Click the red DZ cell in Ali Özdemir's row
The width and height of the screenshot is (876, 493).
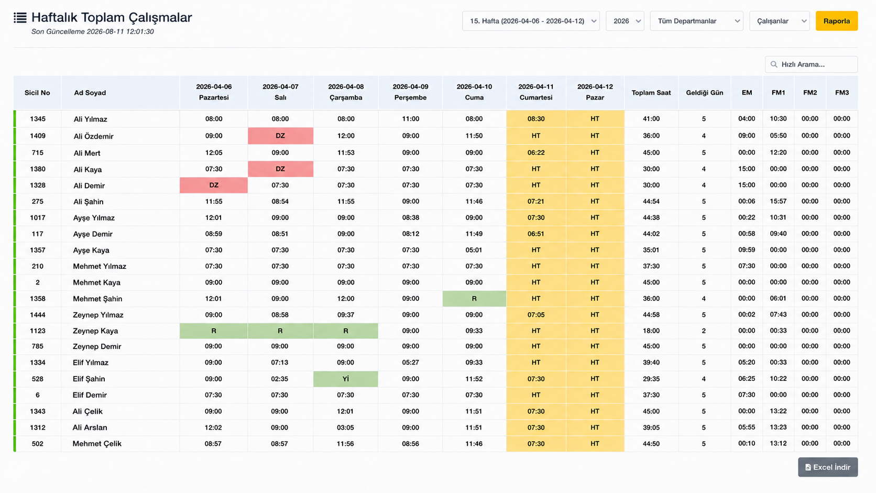(x=280, y=136)
